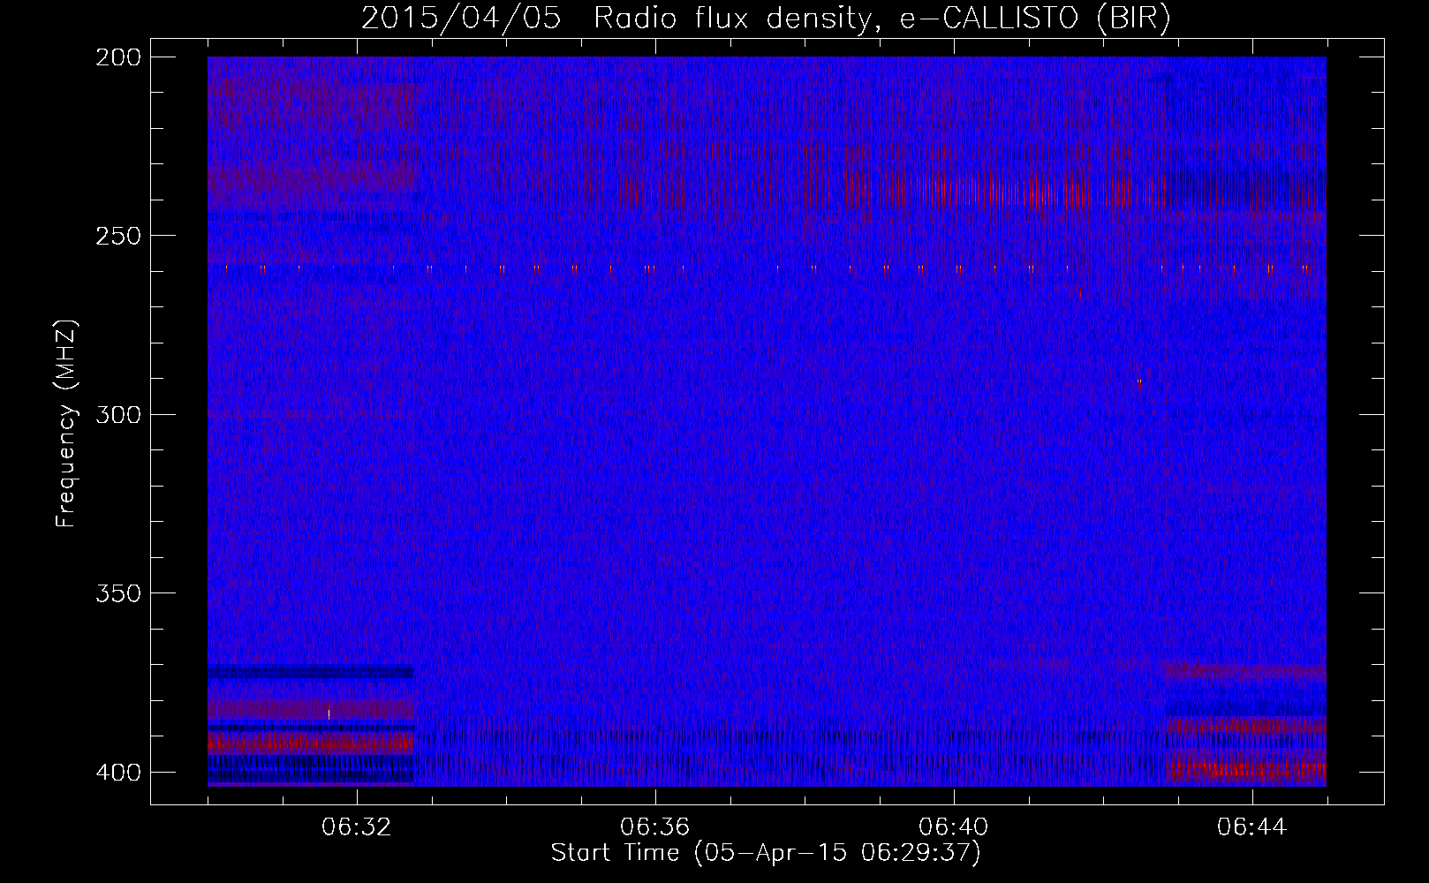Click the plot title "2015/04/05 Radio flux density, e-CALLISTO (BIR)"
Image resolution: width=1429 pixels, height=883 pixels.
click(x=766, y=19)
